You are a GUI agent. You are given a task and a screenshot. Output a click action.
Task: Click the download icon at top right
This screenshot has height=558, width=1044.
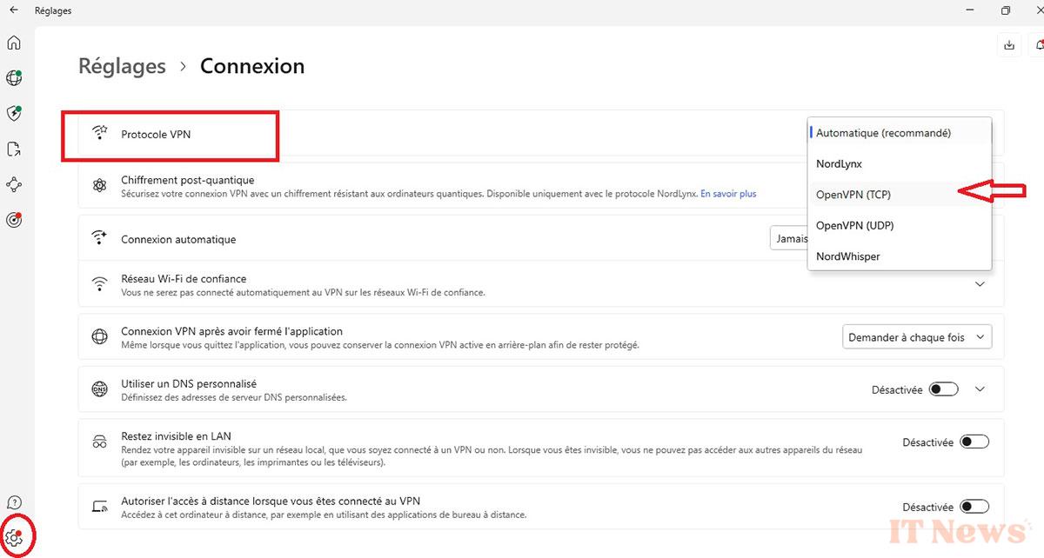1009,45
